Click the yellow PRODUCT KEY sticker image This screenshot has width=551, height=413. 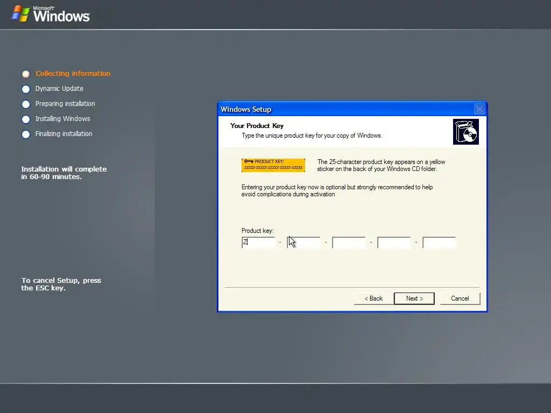click(273, 165)
